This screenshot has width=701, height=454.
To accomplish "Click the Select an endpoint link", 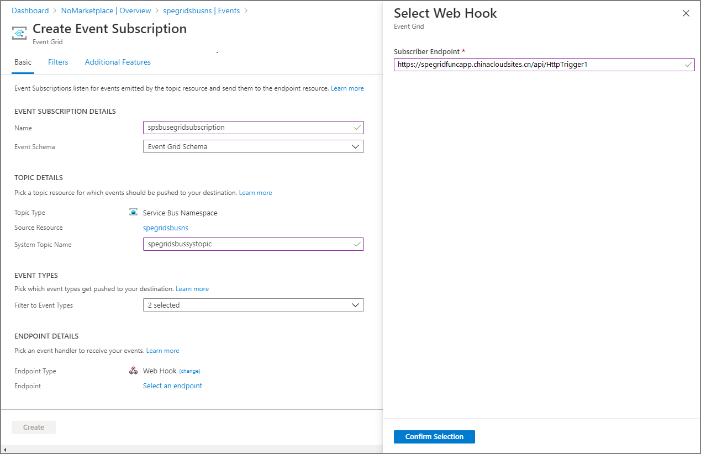I will click(x=172, y=386).
